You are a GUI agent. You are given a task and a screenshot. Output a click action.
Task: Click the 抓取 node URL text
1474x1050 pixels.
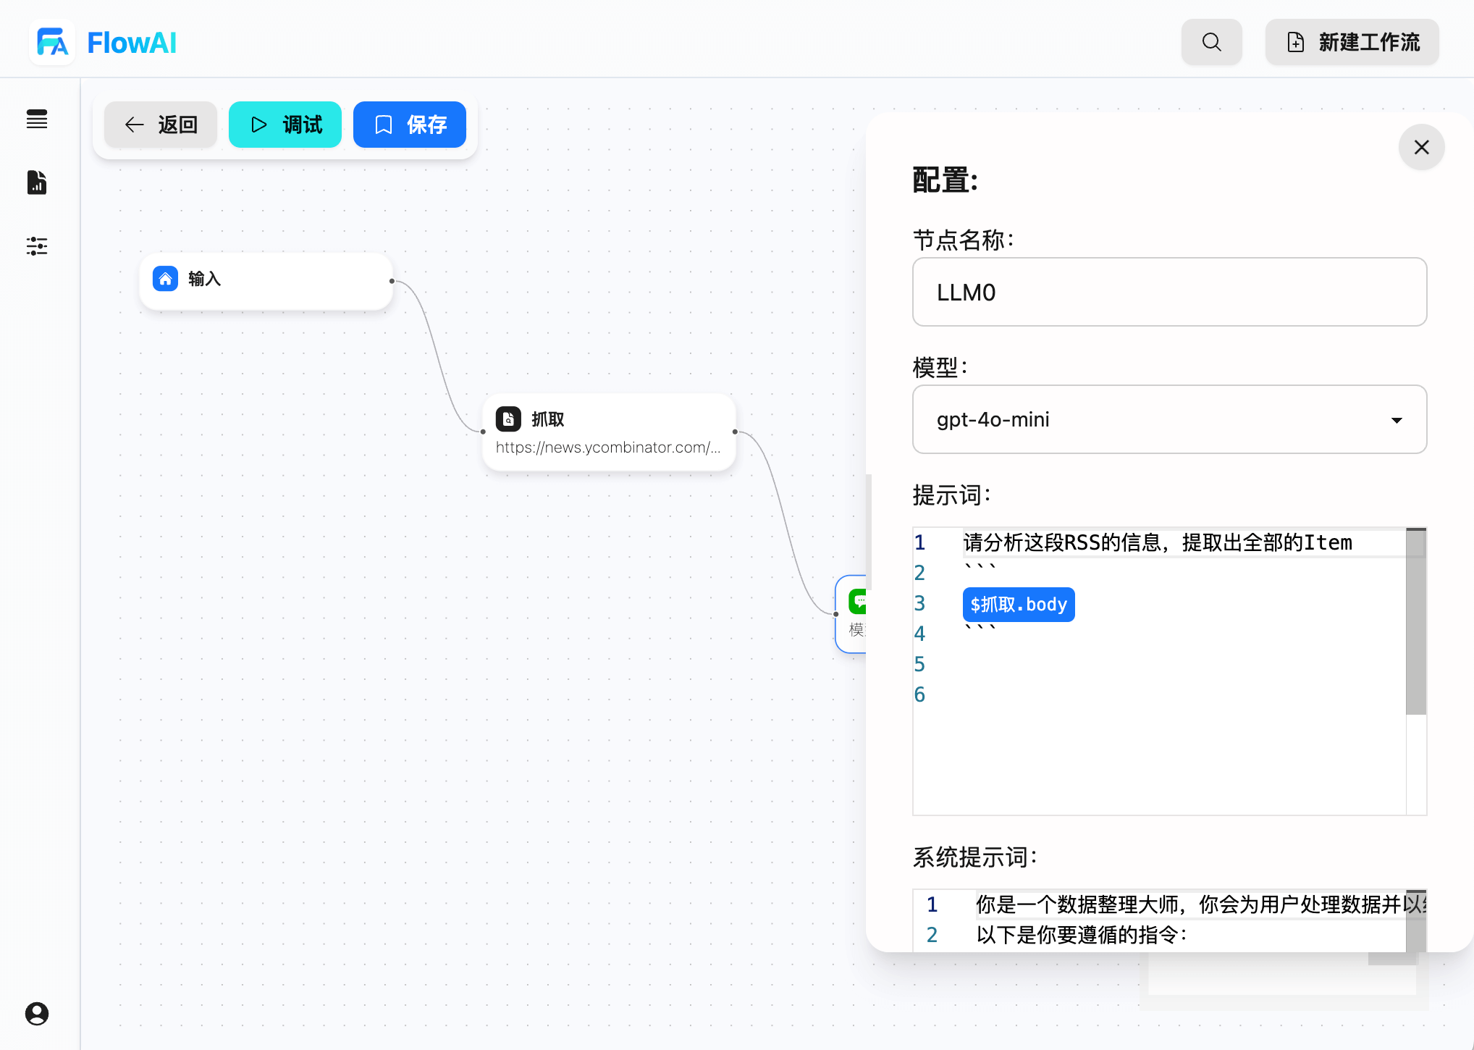coord(608,448)
